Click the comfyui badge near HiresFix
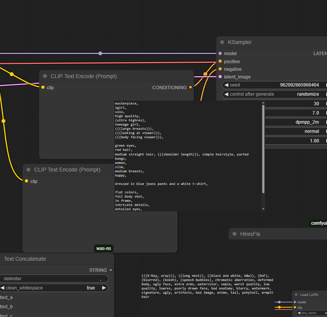The height and width of the screenshot is (317, 327). pos(318,223)
